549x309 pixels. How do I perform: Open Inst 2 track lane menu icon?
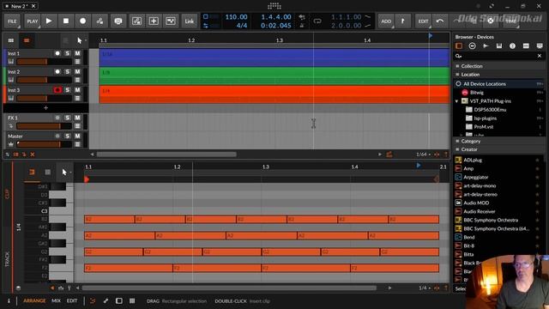coord(77,80)
